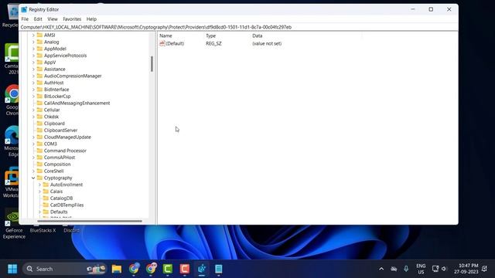Click the REG_SZ type cell
Viewport: 495px width, 278px height.
pos(213,43)
